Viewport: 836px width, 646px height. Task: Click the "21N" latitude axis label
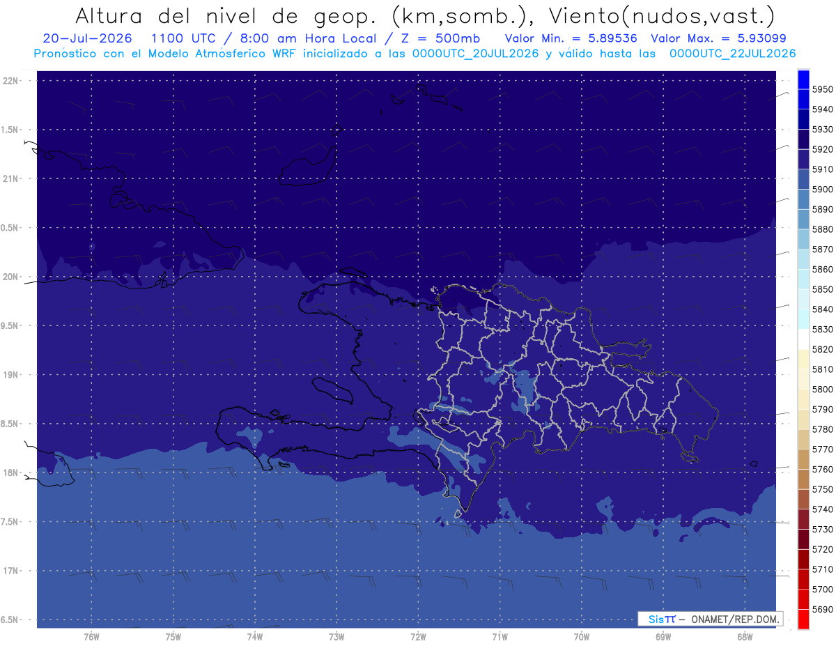click(x=11, y=178)
